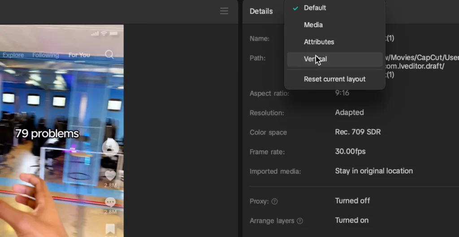
Task: Click the Path: label in Details
Action: pyautogui.click(x=257, y=58)
